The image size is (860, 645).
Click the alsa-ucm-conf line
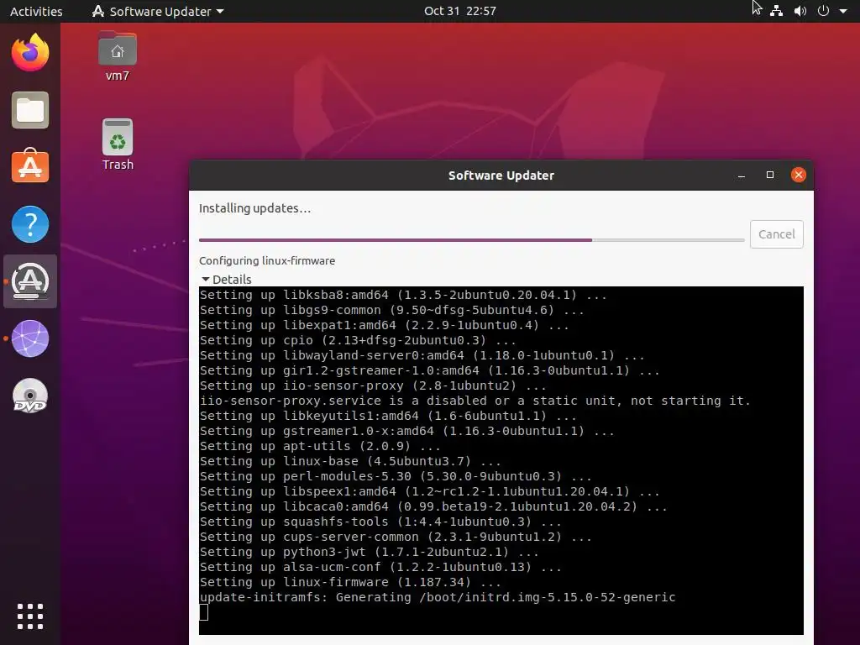click(380, 567)
